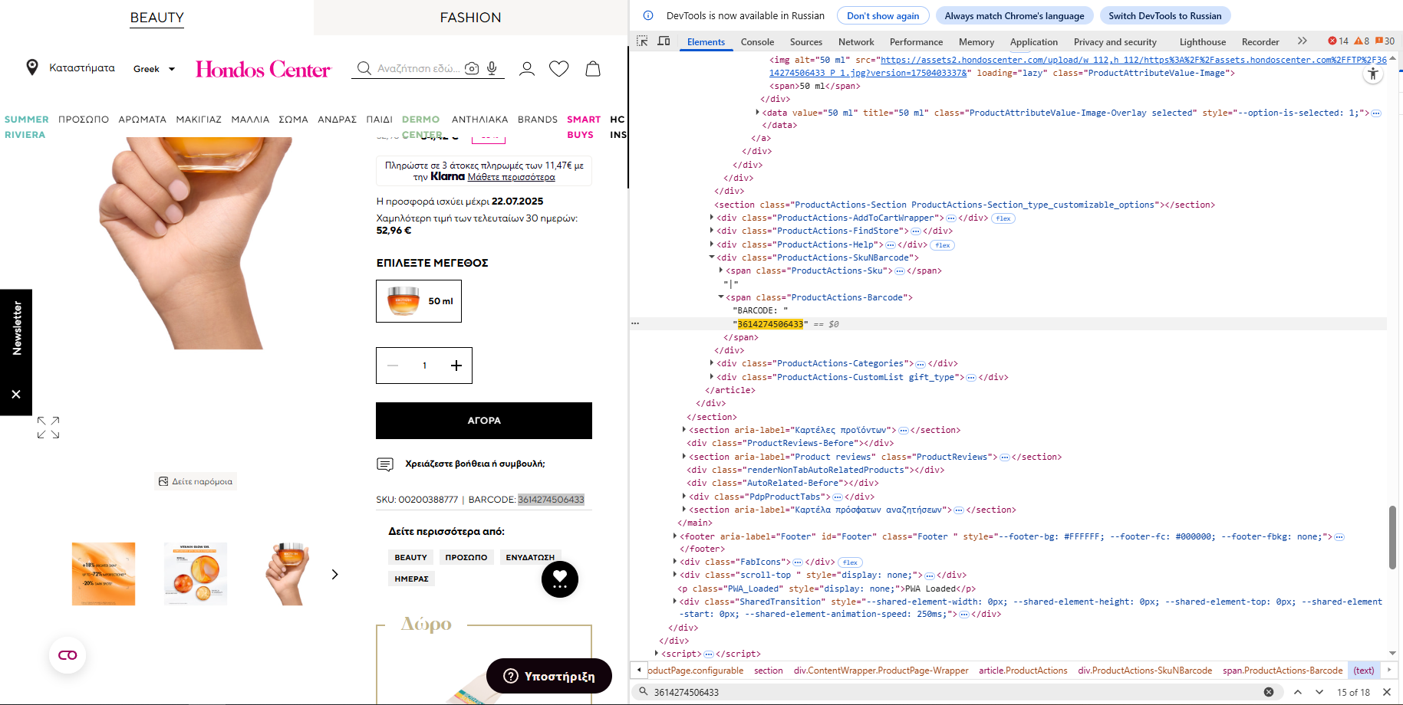
Task: Collapse the ProductActions-SkuNBarcode div node
Action: pyautogui.click(x=712, y=257)
